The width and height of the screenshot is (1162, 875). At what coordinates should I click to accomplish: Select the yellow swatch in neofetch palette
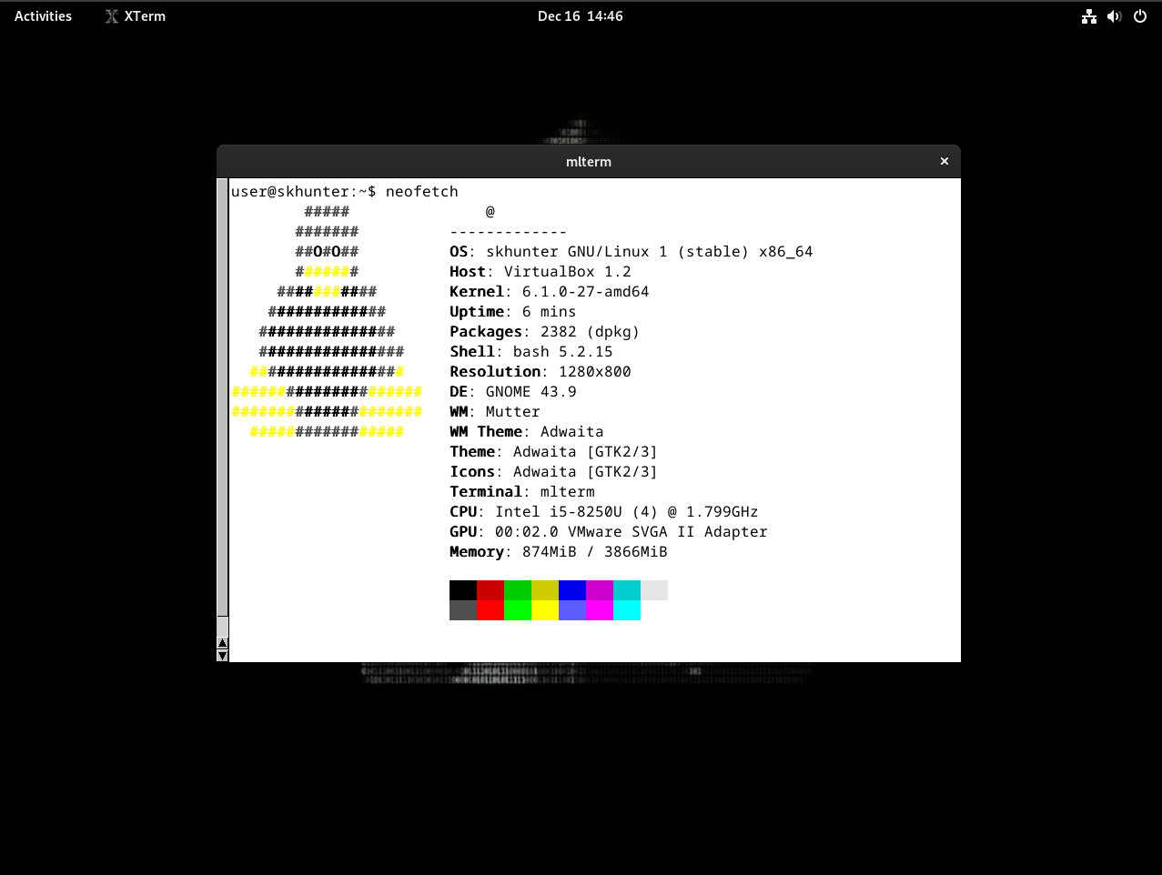544,589
